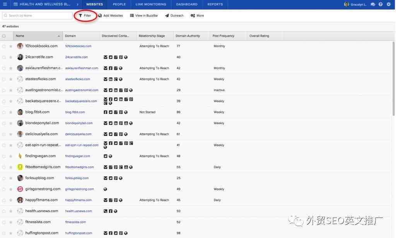Image resolution: width=396 pixels, height=238 pixels.
Task: Star the blog.fitbit.com row
Action: [x=10, y=112]
